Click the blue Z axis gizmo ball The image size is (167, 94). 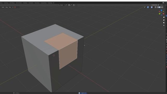tap(162, 10)
